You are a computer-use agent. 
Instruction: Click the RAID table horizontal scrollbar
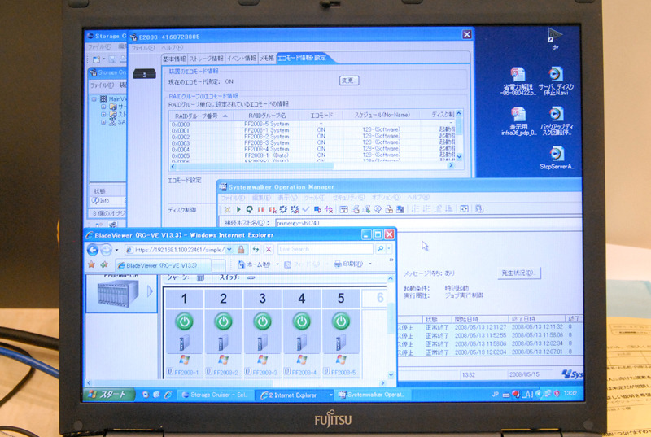click(312, 166)
